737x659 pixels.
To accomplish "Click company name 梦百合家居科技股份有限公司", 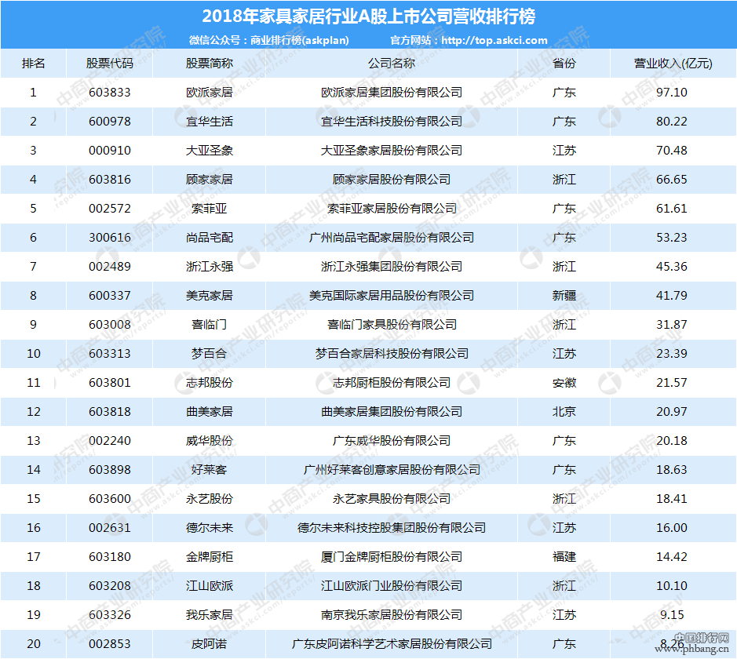I will (392, 354).
